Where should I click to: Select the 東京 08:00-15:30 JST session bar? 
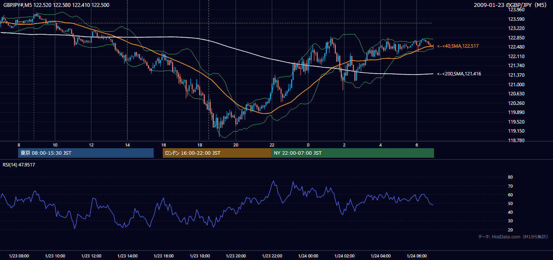coord(86,153)
